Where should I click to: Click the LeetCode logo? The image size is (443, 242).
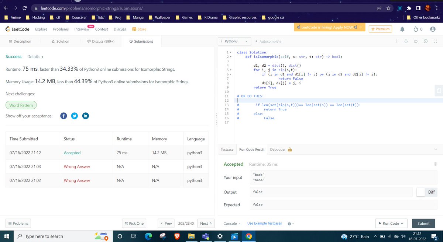point(18,29)
